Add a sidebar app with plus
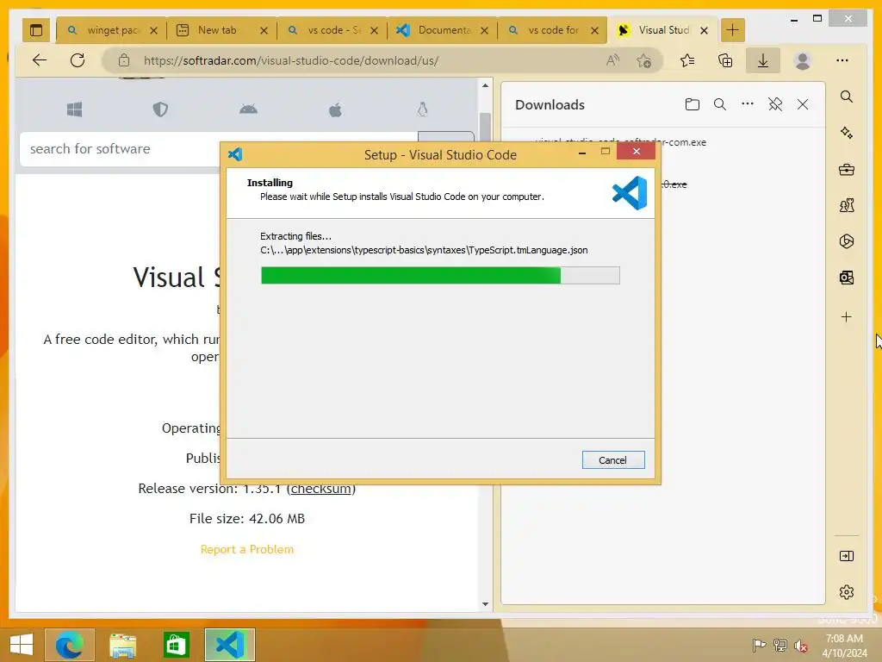882x662 pixels. pyautogui.click(x=847, y=317)
